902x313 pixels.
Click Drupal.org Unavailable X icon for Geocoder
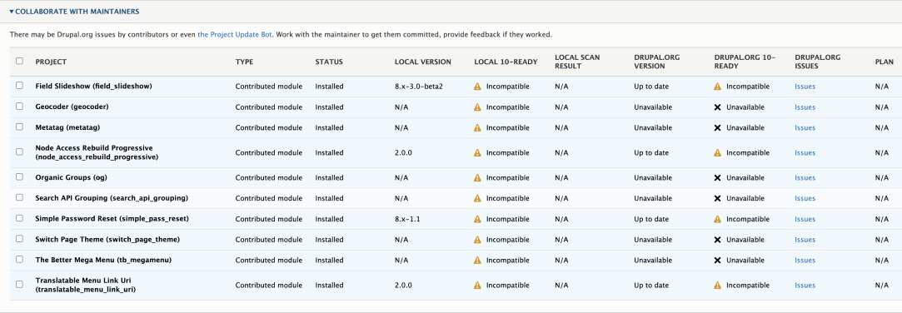(717, 107)
